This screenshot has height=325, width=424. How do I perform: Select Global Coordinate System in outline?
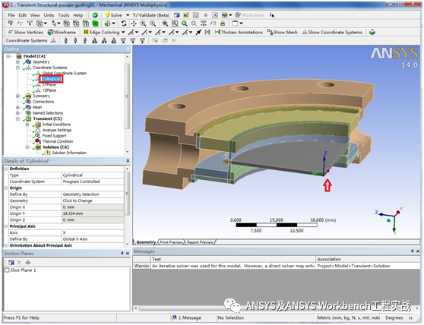click(65, 73)
